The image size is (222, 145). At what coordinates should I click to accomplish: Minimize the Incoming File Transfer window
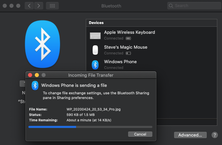pos(37,75)
